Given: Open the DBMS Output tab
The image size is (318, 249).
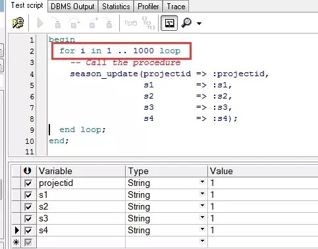Looking at the screenshot, I should point(72,6).
